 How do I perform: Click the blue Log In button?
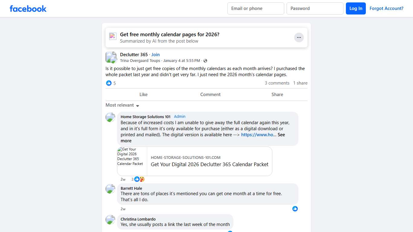356,8
